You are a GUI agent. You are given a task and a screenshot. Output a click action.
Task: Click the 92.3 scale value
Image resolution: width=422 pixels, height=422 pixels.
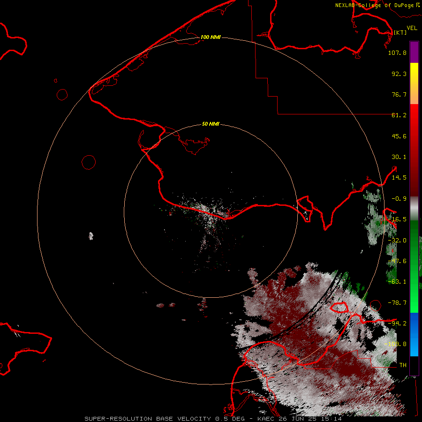[x=399, y=74]
